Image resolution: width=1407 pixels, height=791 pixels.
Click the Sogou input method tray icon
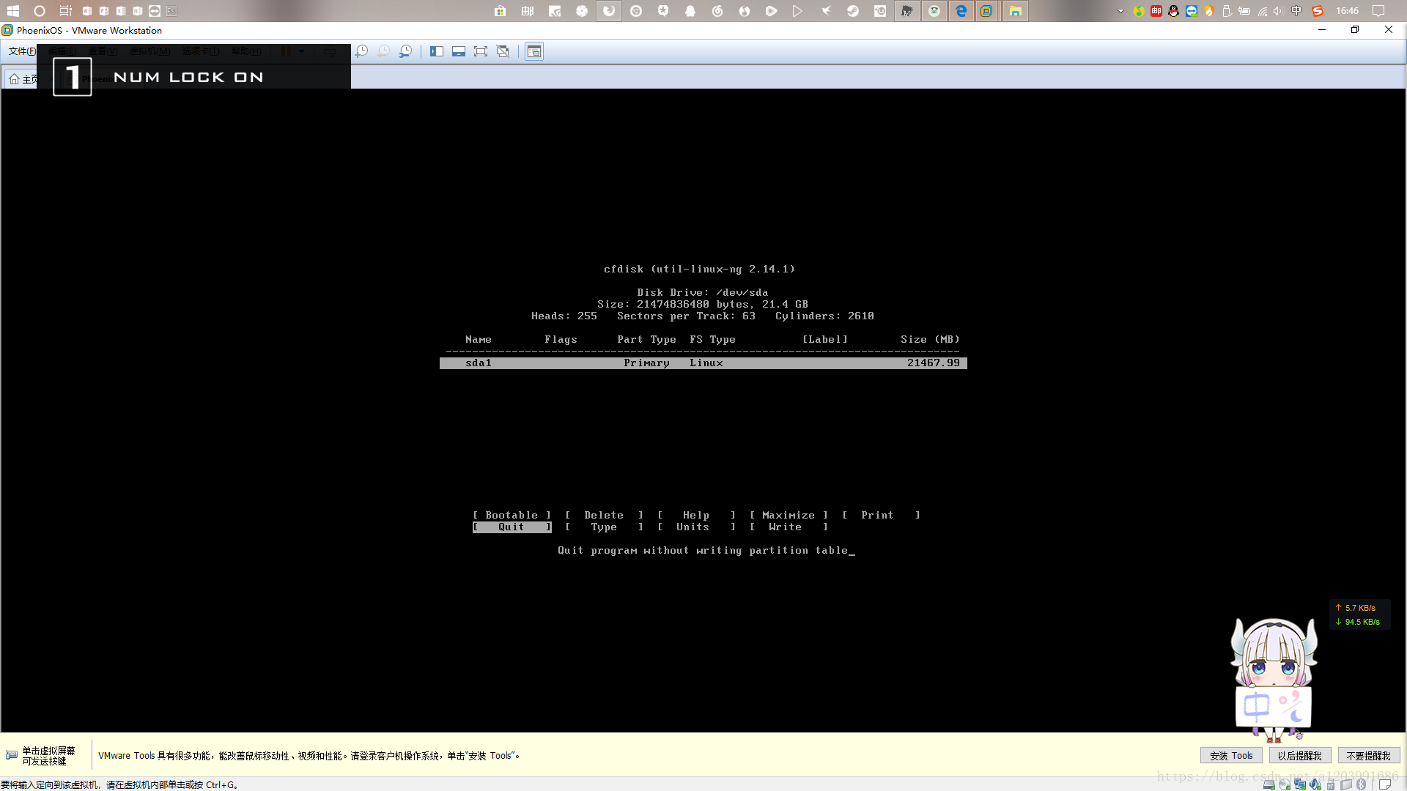tap(1317, 11)
